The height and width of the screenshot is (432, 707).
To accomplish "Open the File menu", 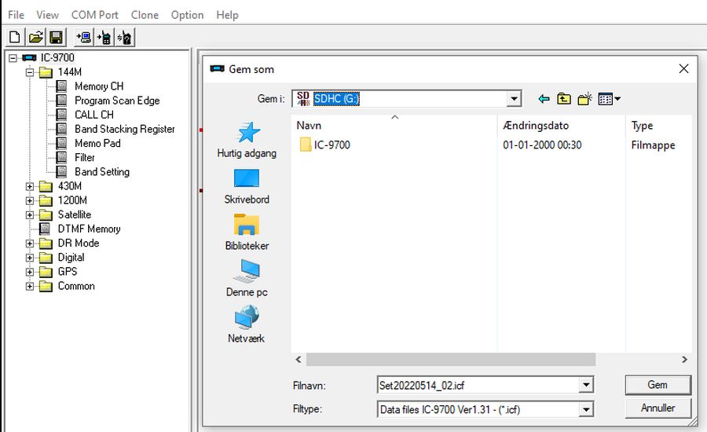I will 16,15.
